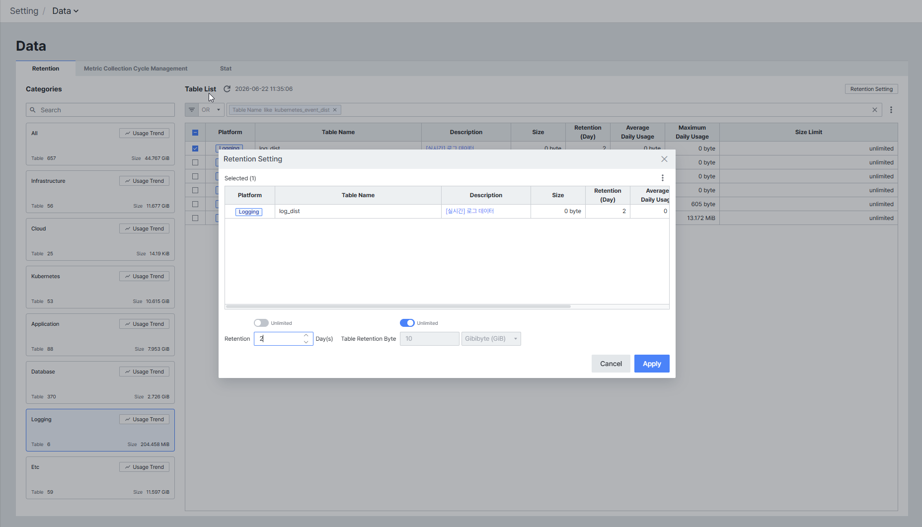
Task: Cancel the Retention Setting dialog
Action: pos(611,364)
